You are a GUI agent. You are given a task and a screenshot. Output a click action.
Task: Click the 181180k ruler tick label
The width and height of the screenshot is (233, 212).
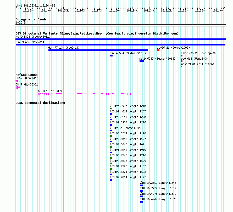coord(115,10)
